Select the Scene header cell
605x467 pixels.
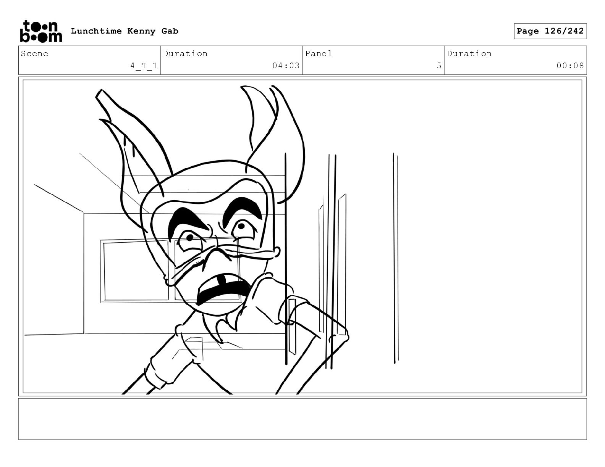coord(89,60)
